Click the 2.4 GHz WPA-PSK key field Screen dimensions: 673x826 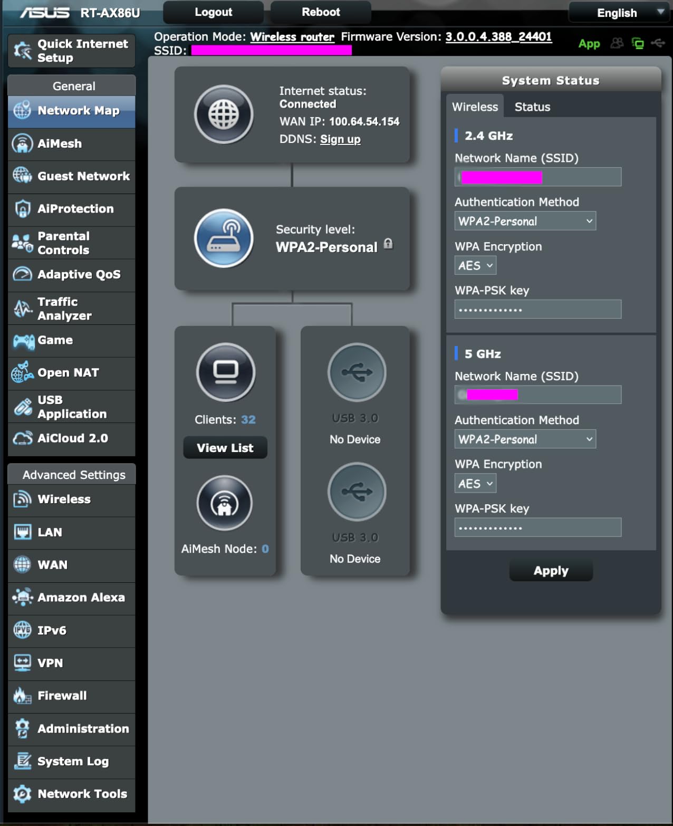click(x=538, y=309)
